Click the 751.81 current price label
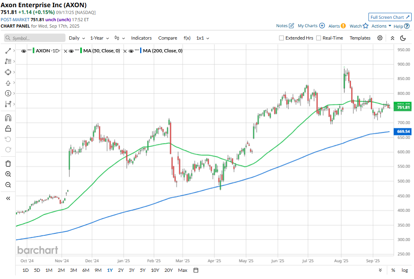 coord(402,107)
